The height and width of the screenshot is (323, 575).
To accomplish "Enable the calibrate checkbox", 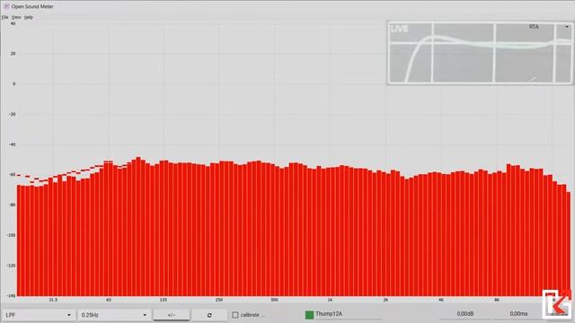I will coord(235,315).
